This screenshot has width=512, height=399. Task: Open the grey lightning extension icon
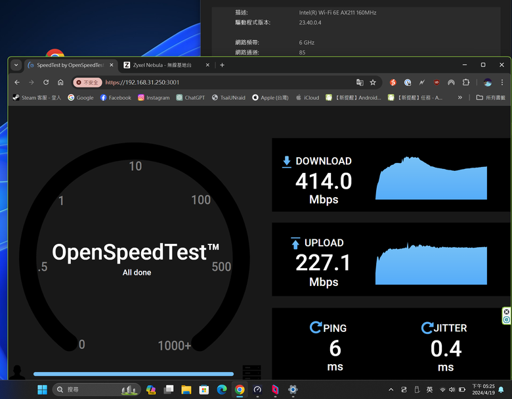[422, 82]
